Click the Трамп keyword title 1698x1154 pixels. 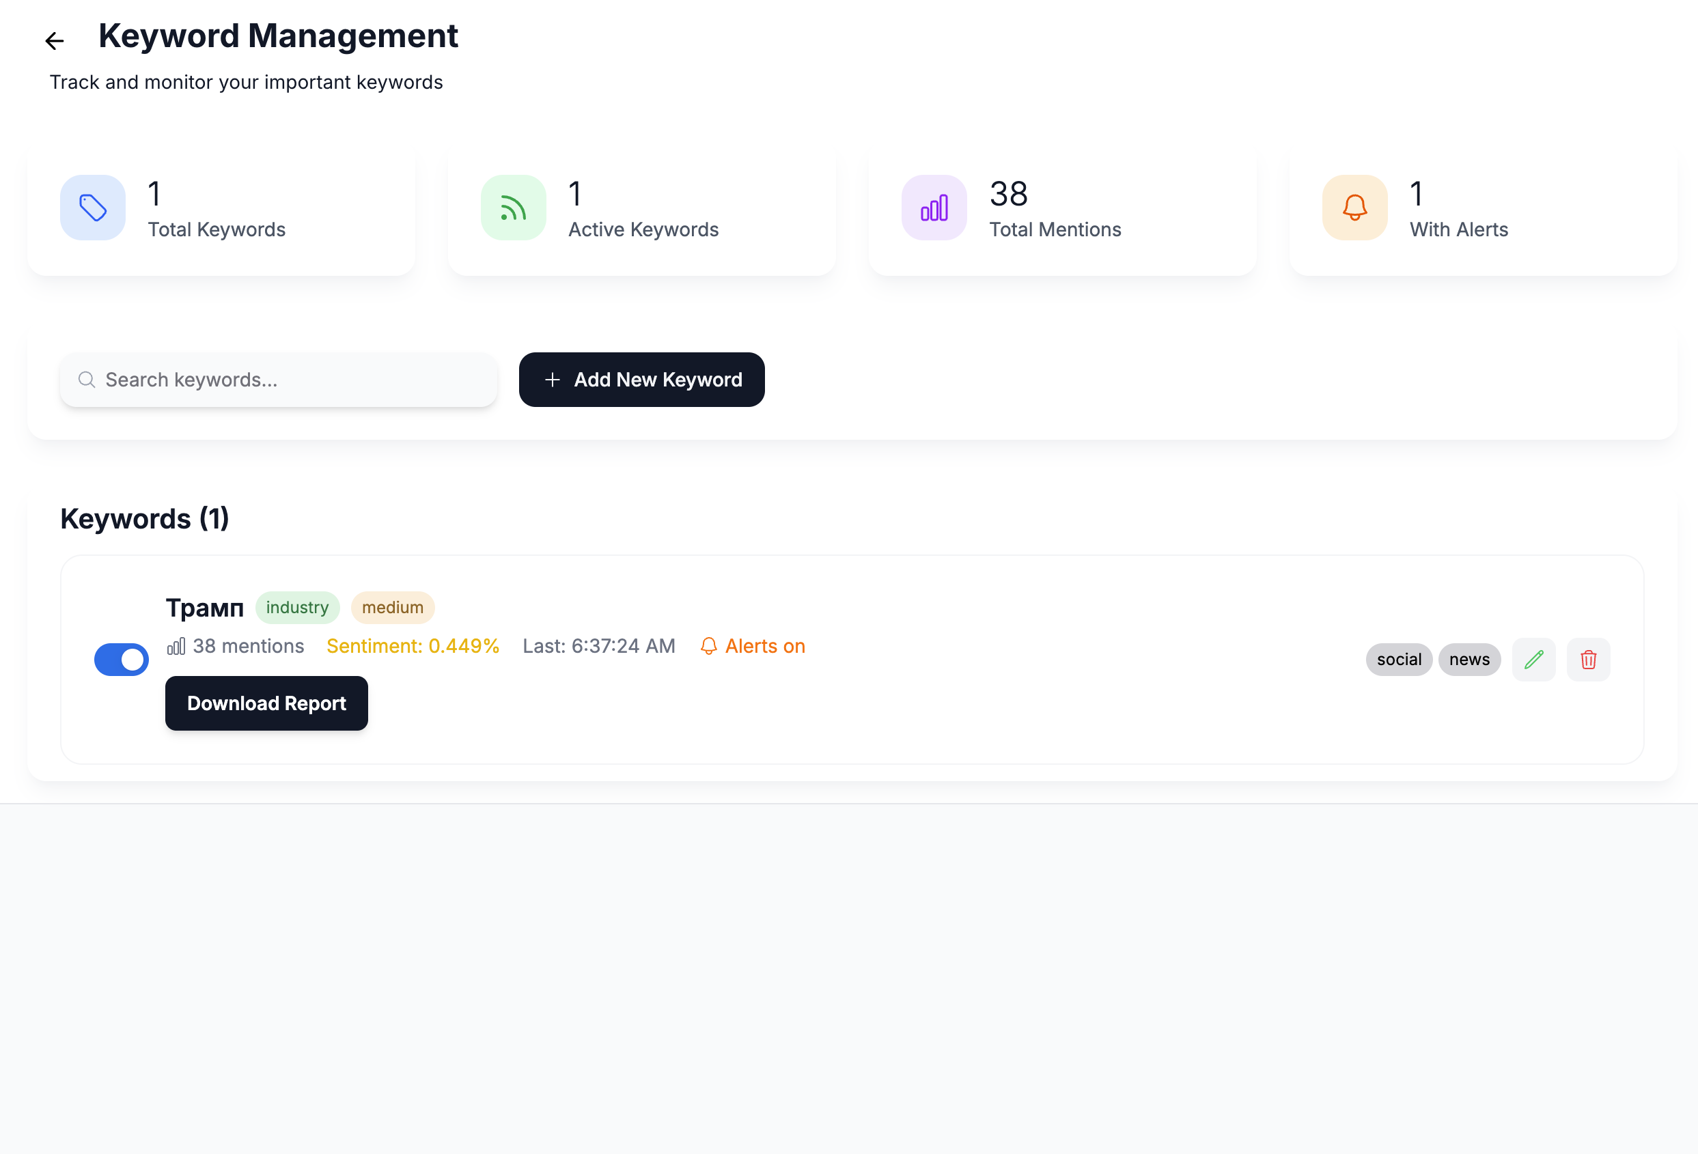click(x=205, y=608)
